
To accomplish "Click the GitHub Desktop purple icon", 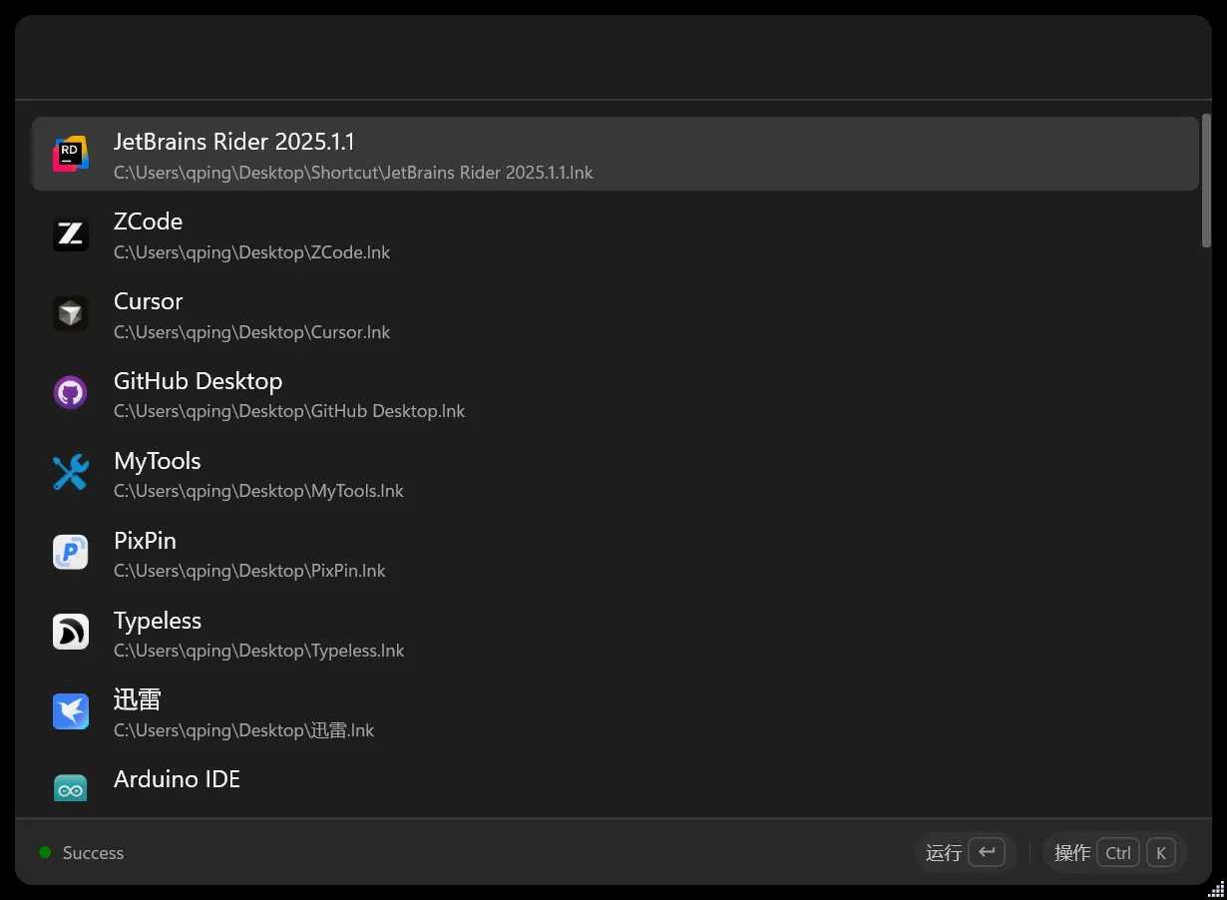I will (71, 393).
